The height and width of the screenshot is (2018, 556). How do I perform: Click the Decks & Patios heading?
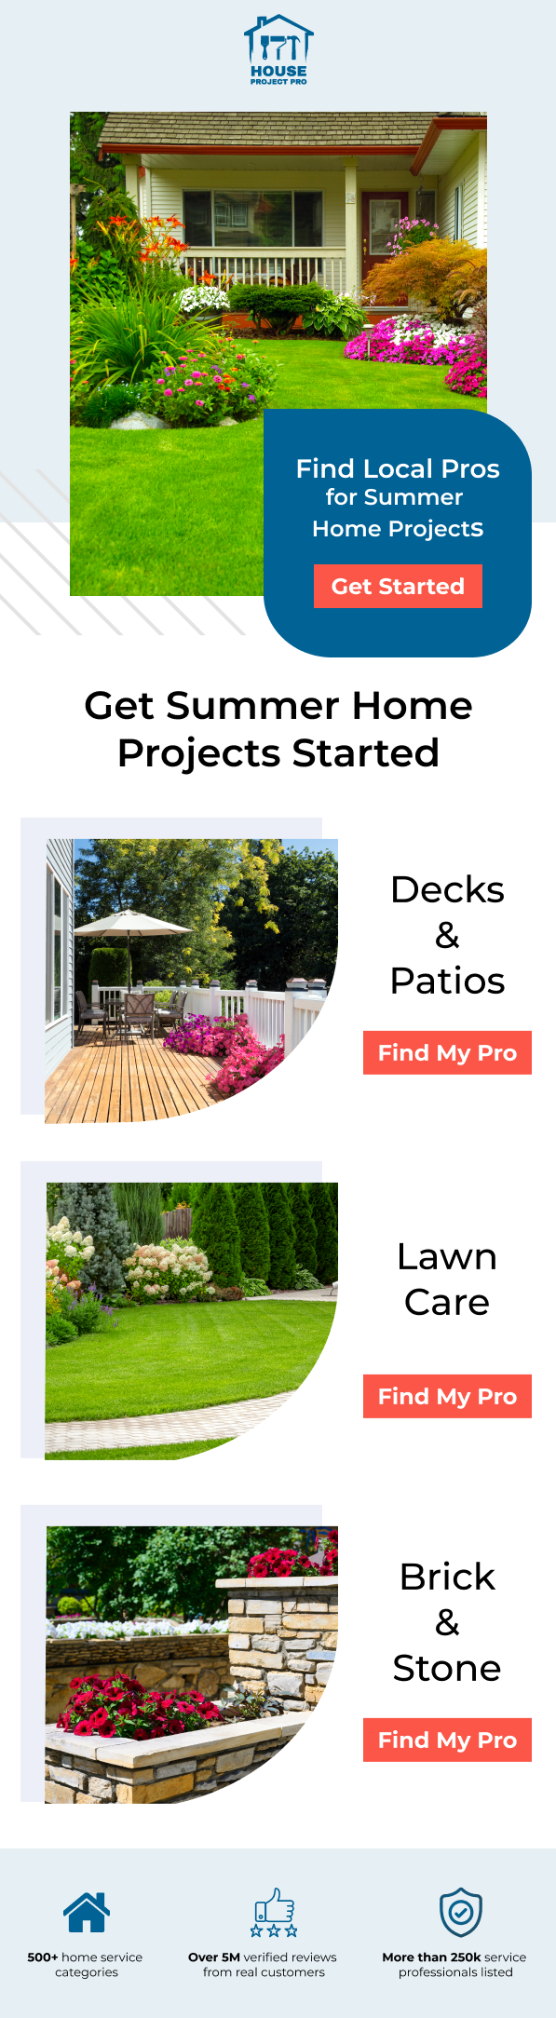click(447, 935)
